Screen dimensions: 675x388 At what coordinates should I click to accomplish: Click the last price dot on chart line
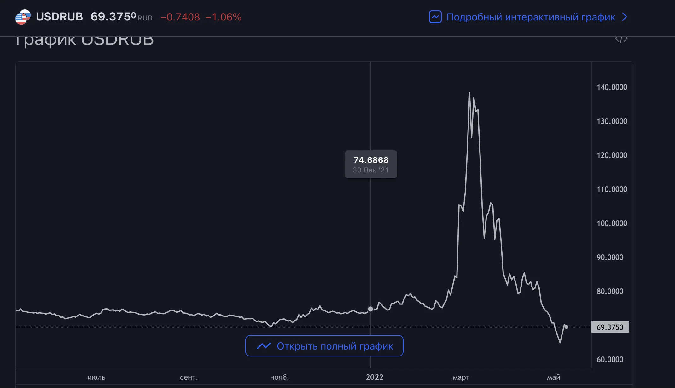(x=567, y=327)
